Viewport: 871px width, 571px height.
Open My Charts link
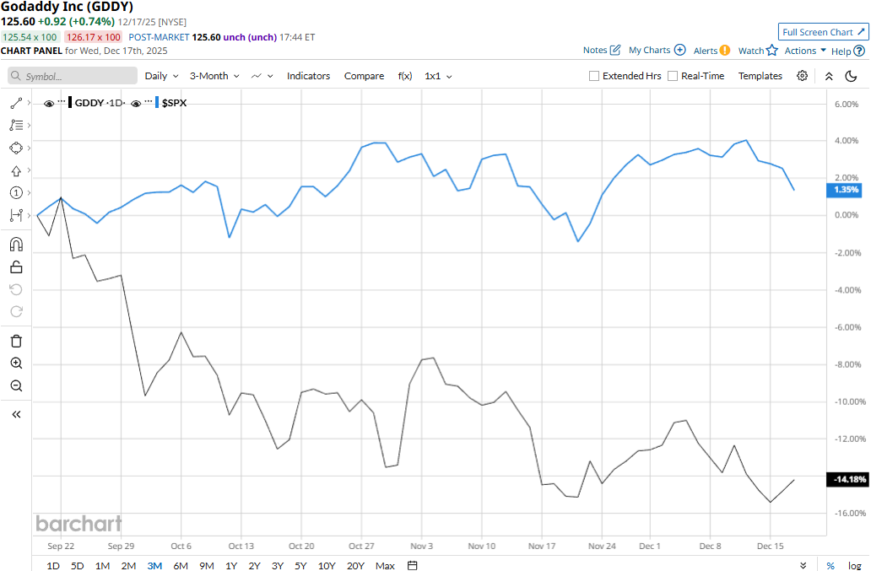657,50
